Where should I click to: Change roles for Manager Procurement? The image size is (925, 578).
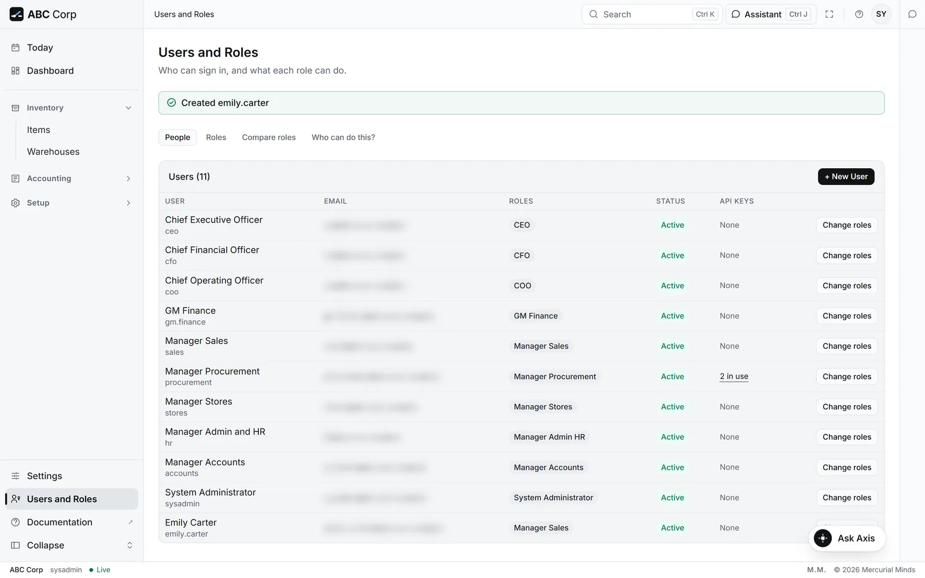click(847, 377)
